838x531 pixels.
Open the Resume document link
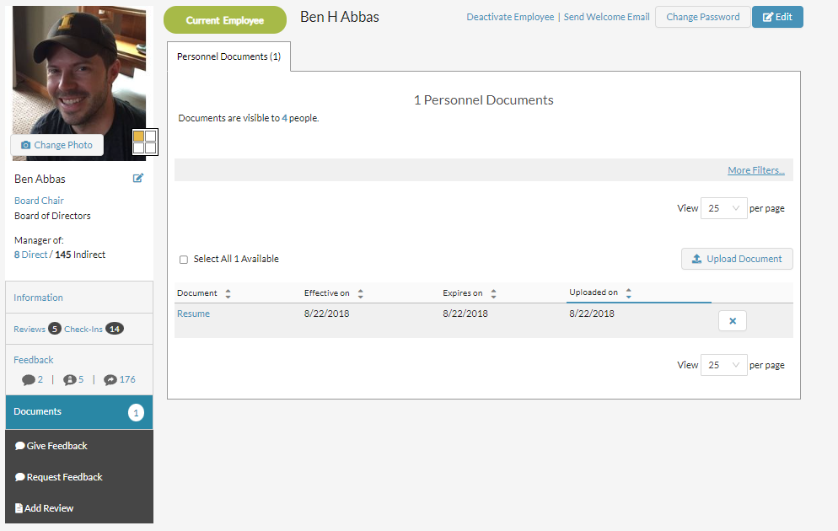click(193, 314)
